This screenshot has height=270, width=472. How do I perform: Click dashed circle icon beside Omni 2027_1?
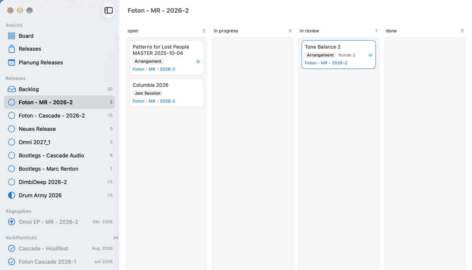[x=11, y=142]
